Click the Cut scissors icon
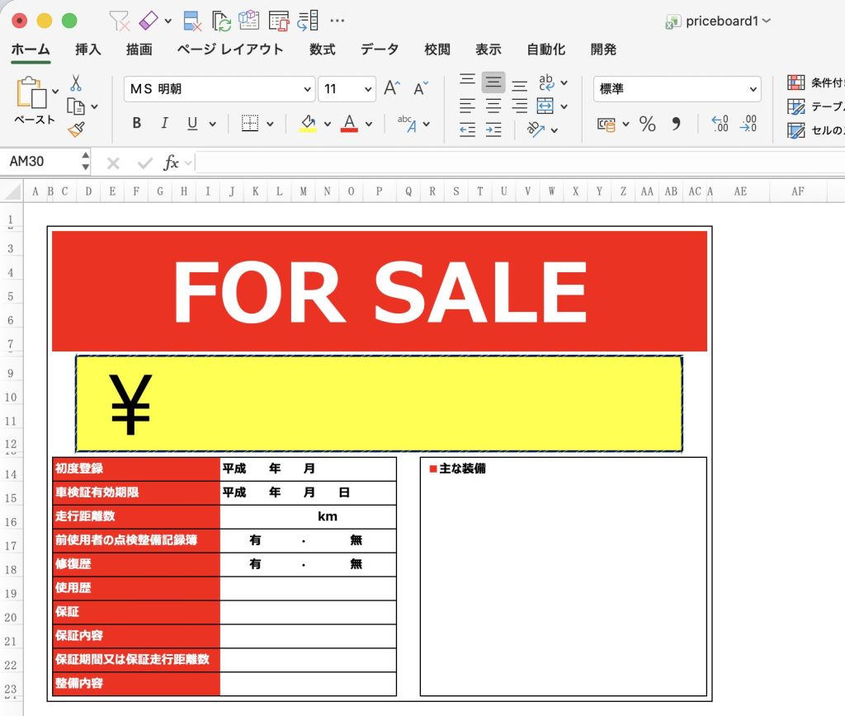 coord(76,83)
